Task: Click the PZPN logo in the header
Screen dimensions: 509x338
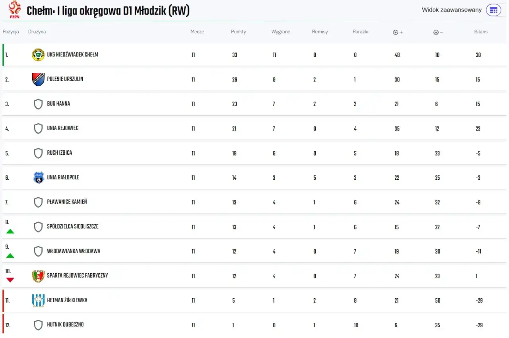Action: [x=14, y=10]
